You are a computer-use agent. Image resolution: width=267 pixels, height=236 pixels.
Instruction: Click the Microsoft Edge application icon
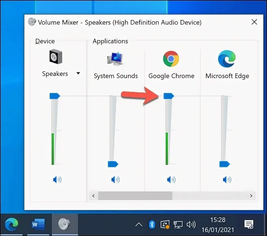(x=227, y=59)
